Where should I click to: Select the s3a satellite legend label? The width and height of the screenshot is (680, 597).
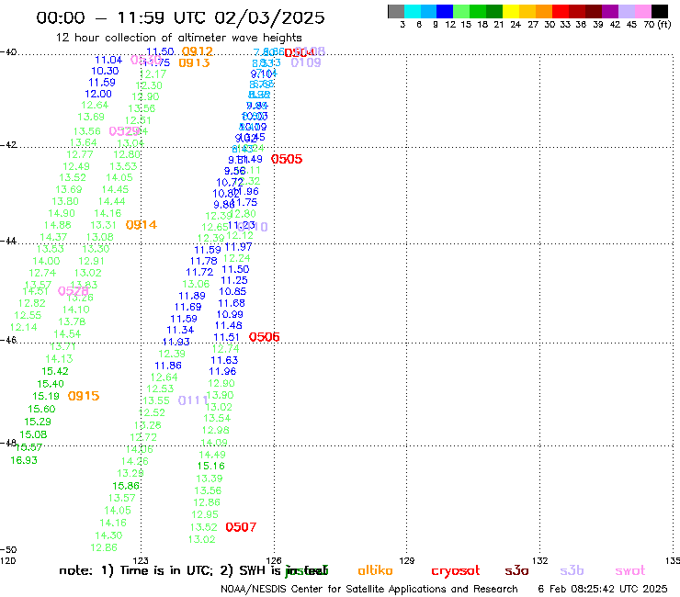516,570
